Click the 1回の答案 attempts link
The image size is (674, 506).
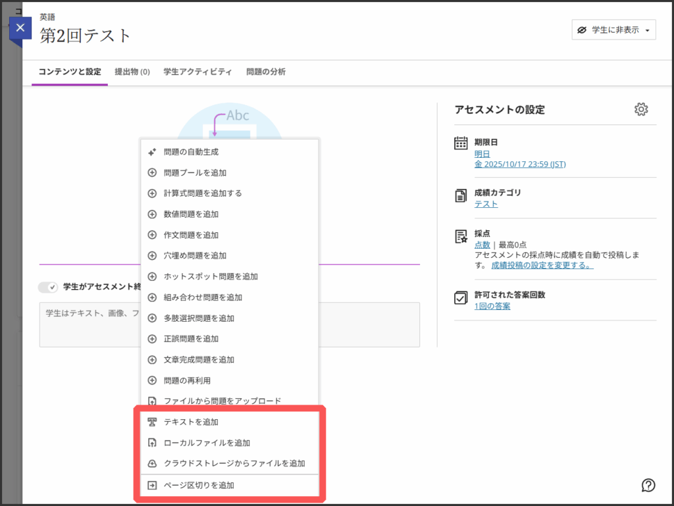[x=492, y=306]
